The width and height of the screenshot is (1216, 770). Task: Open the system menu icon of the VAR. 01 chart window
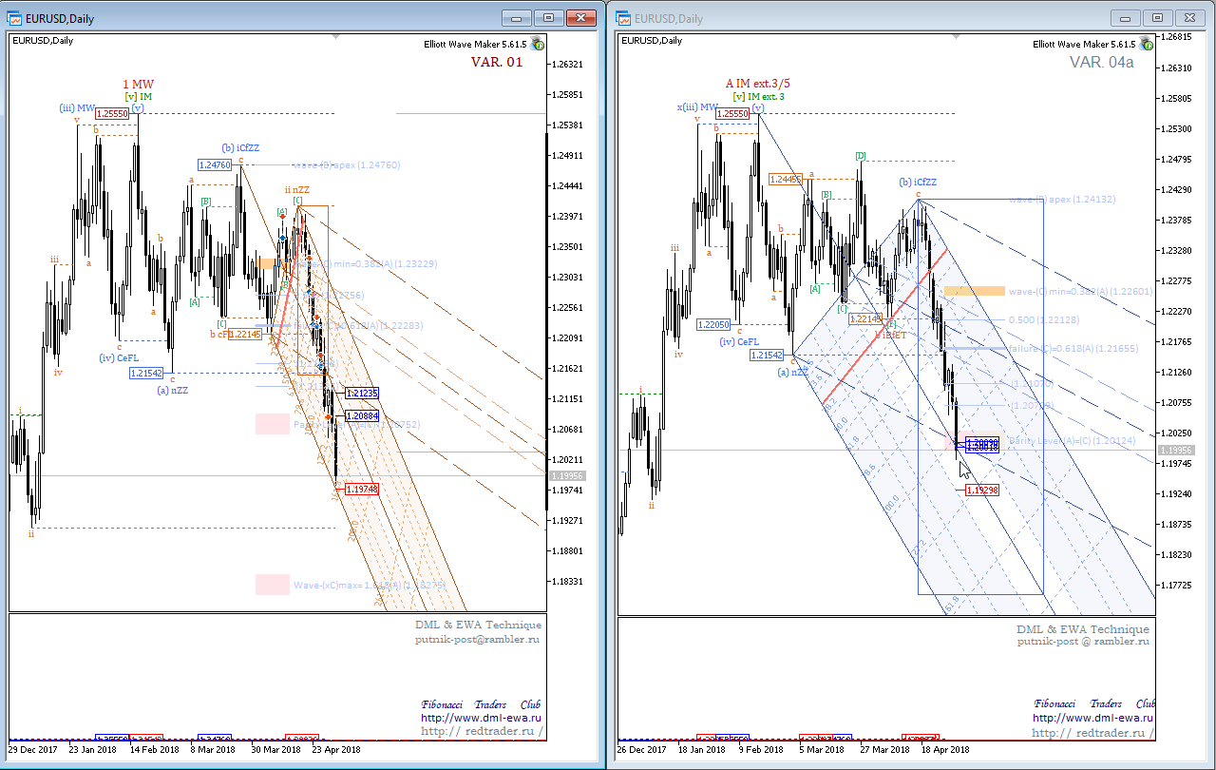coord(16,18)
